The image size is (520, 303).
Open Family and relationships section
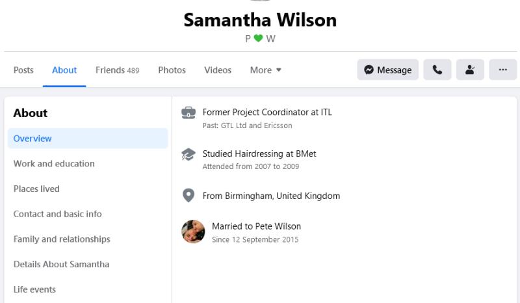click(x=62, y=239)
